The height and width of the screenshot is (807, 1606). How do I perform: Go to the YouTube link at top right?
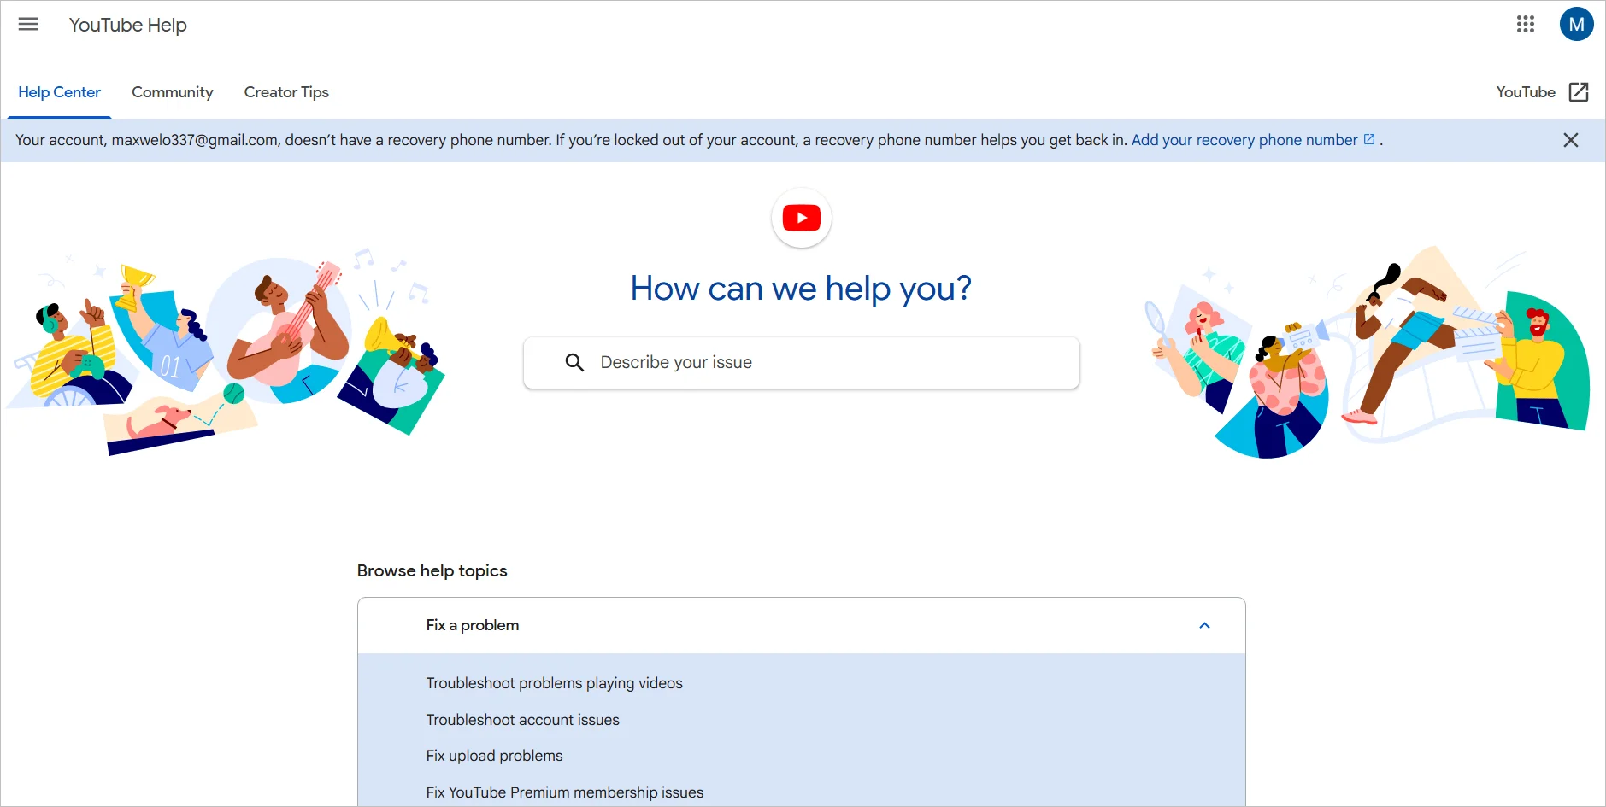click(1526, 92)
